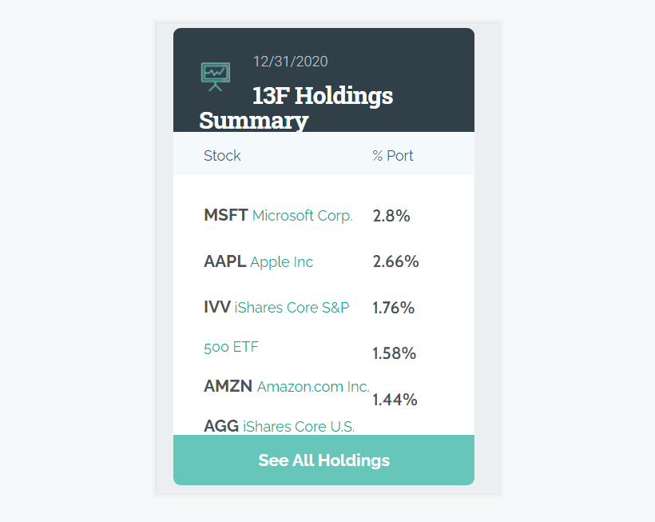Click the IVV ticker symbol

216,308
